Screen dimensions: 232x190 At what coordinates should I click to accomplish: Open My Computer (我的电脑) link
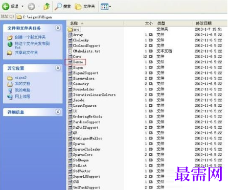click(x=22, y=90)
